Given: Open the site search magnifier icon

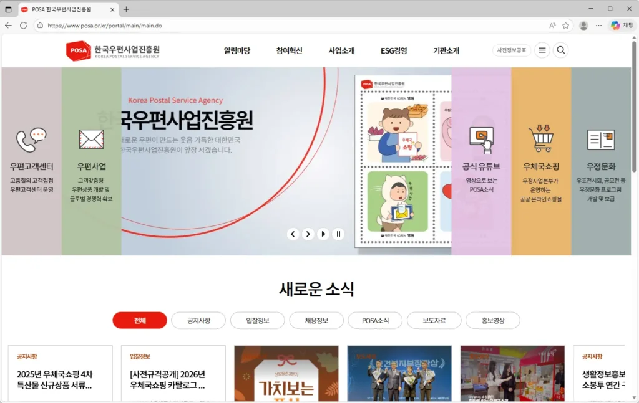Looking at the screenshot, I should tap(560, 50).
